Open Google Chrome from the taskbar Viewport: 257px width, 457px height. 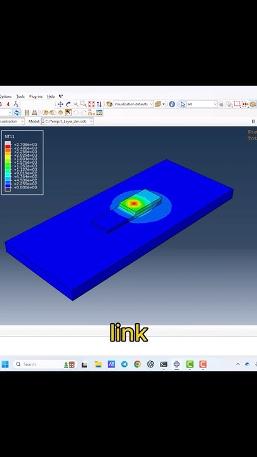pos(137,364)
